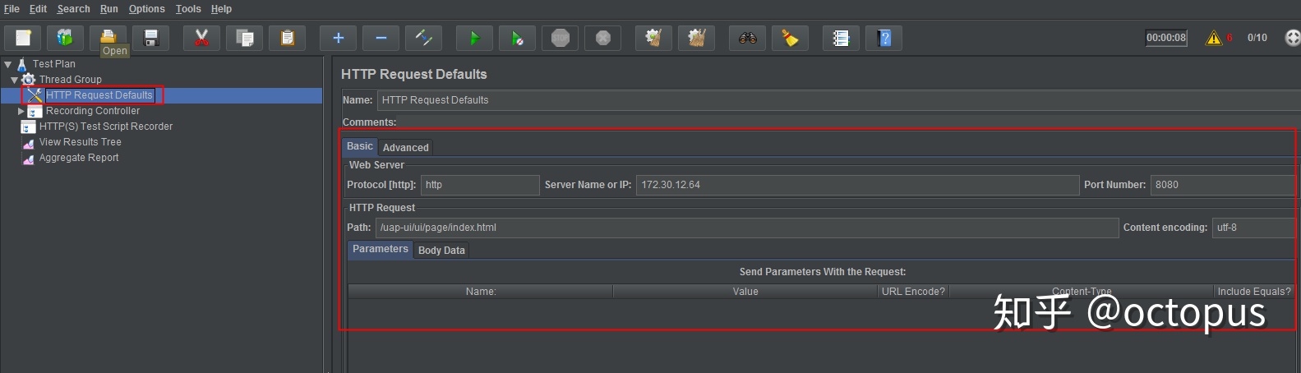The width and height of the screenshot is (1301, 373).
Task: Click the Port Number field
Action: pos(1225,185)
